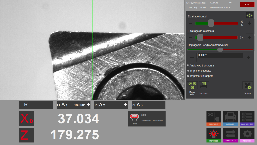Click the A1 180.00° angle field
This screenshot has width=257, height=145.
[x=73, y=105]
